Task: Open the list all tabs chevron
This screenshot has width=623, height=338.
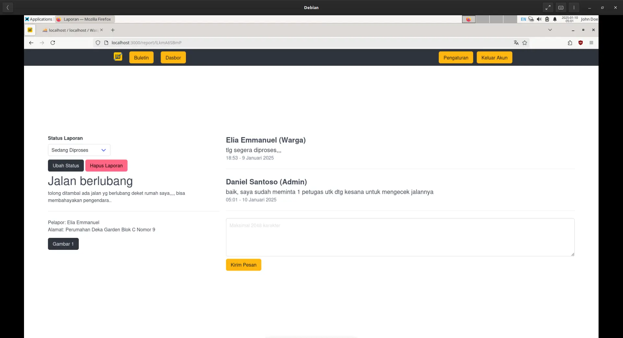Action: tap(550, 30)
